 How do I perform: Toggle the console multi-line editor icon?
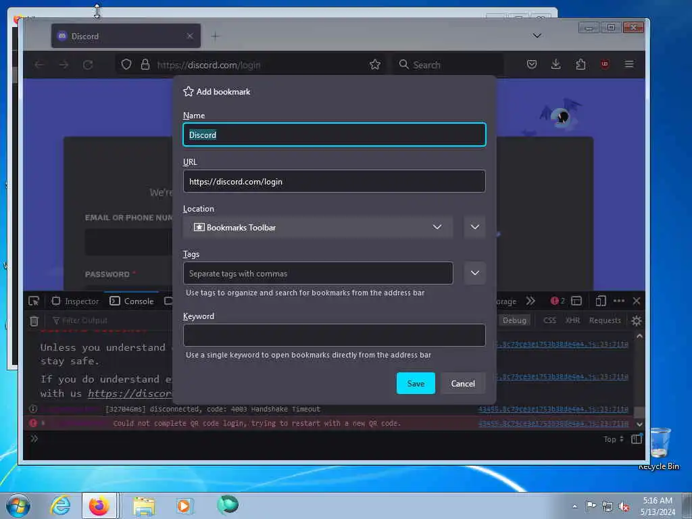637,439
